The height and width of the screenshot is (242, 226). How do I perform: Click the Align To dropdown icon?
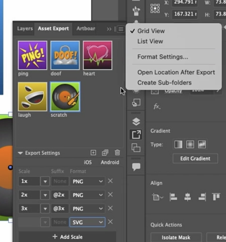(158, 197)
